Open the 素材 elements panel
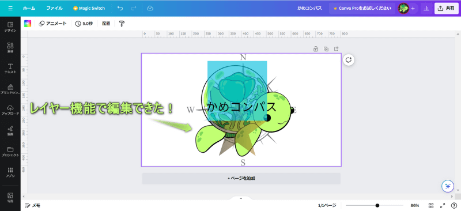The image size is (461, 211). coord(10,47)
